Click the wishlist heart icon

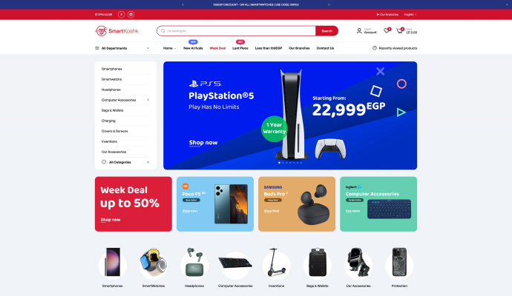(387, 30)
